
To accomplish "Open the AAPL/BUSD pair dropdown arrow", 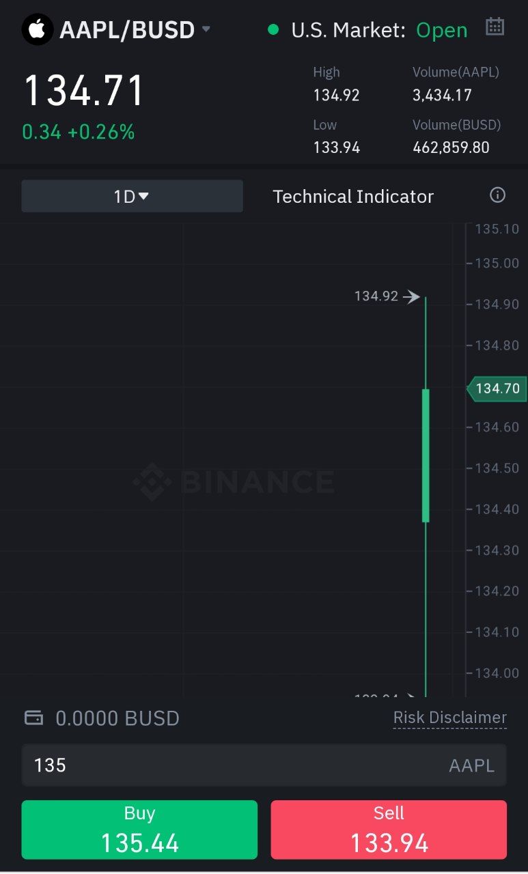I will click(206, 29).
